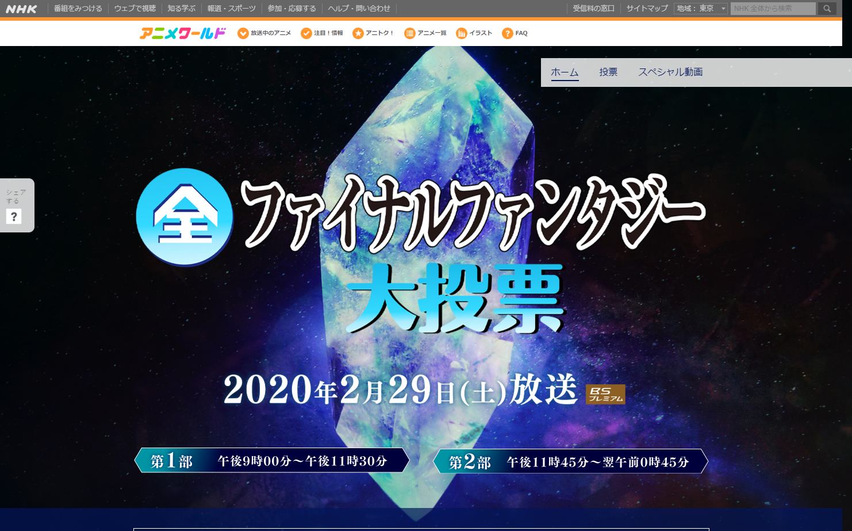Click the BSプレミアム badge
852x531 pixels.
(x=605, y=395)
